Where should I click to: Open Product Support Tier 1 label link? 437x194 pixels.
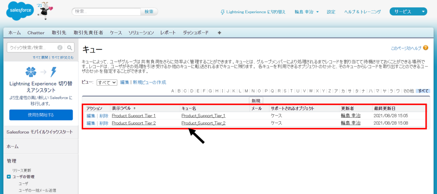134,116
